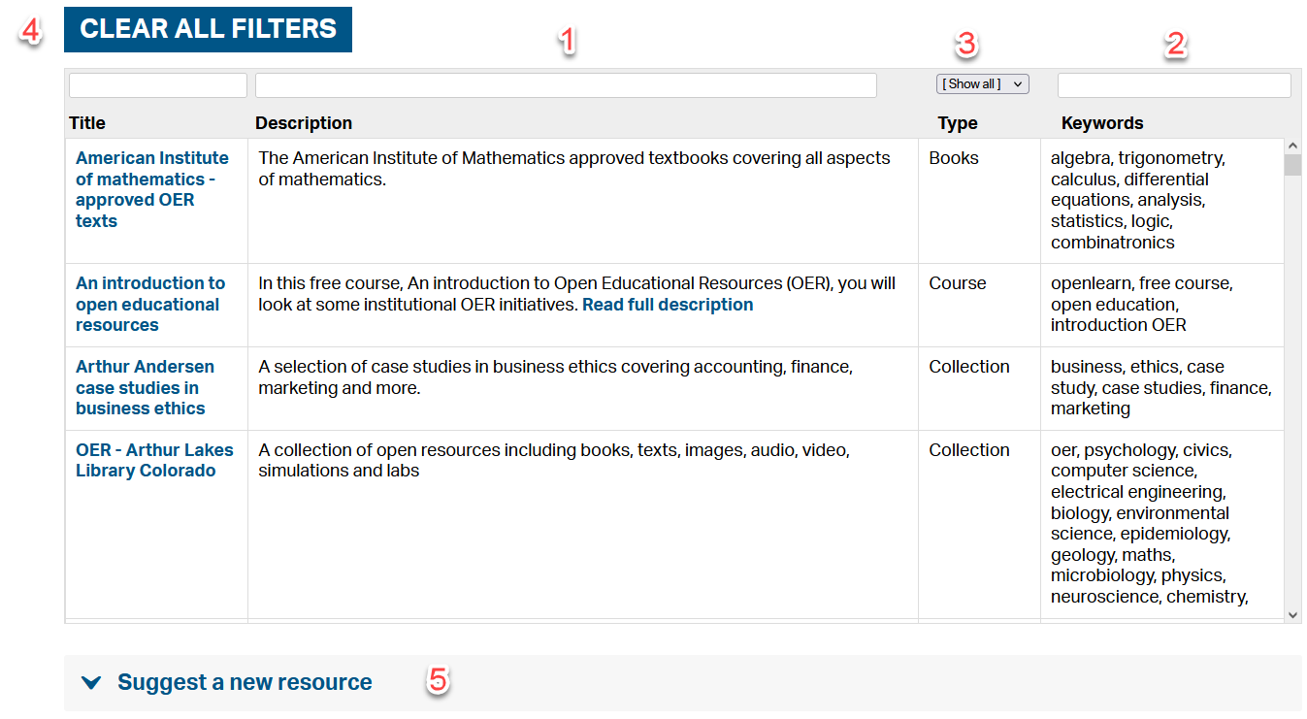Click the Read full description link
Viewport: 1307px width, 719px height.
point(668,304)
